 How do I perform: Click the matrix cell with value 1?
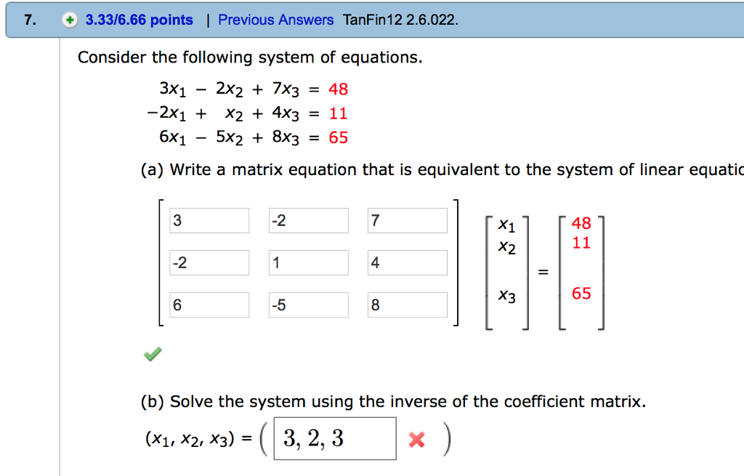(307, 262)
